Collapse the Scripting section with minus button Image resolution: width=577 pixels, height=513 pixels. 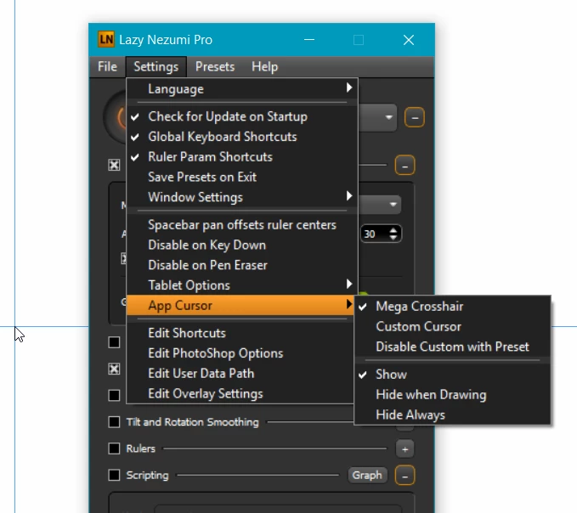[x=404, y=475]
